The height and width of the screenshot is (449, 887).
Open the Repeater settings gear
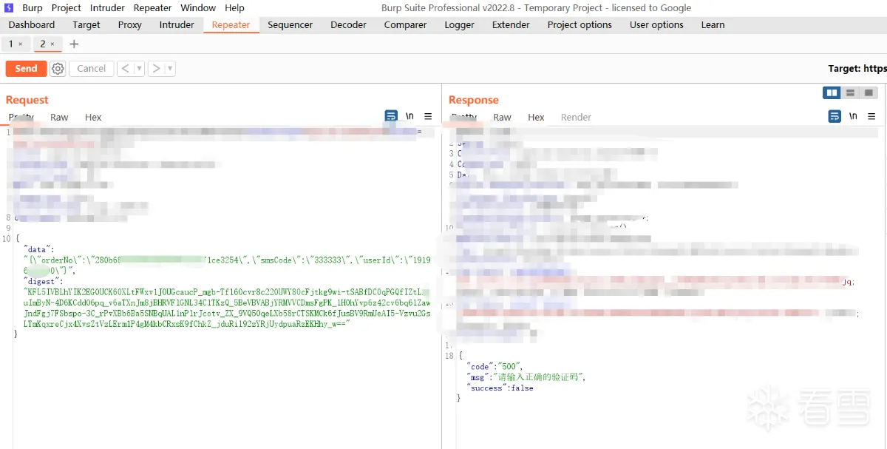coord(58,69)
